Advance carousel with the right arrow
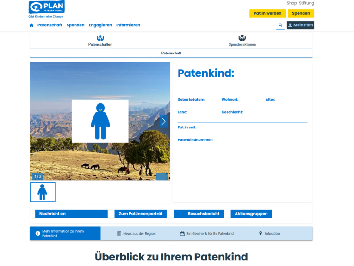 coord(163,121)
